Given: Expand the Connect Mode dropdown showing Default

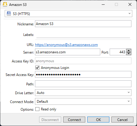Looking at the screenshot, I should point(83,102).
